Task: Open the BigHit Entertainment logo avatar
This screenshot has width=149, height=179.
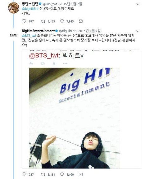Action: coord(14,35)
